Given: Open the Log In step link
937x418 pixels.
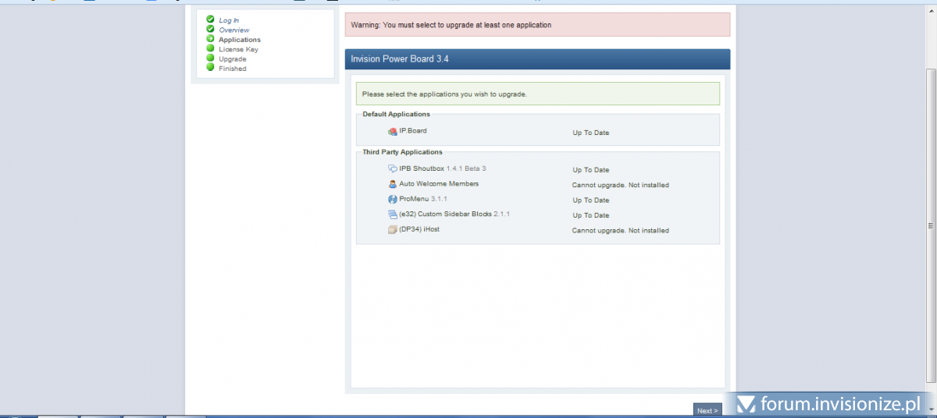Looking at the screenshot, I should point(229,20).
